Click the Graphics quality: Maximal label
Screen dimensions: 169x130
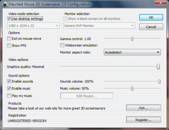tap(26, 67)
